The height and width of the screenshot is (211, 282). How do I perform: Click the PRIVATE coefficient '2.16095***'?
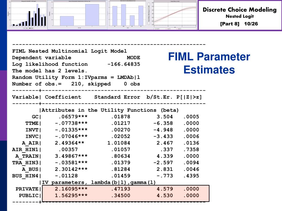[71, 189]
